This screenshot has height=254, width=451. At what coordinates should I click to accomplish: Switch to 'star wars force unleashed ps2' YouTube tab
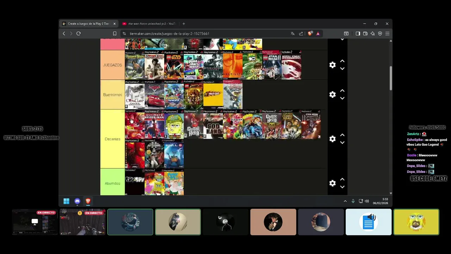pyautogui.click(x=149, y=24)
